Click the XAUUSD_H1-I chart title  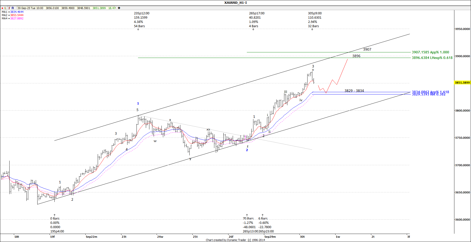pyautogui.click(x=236, y=3)
